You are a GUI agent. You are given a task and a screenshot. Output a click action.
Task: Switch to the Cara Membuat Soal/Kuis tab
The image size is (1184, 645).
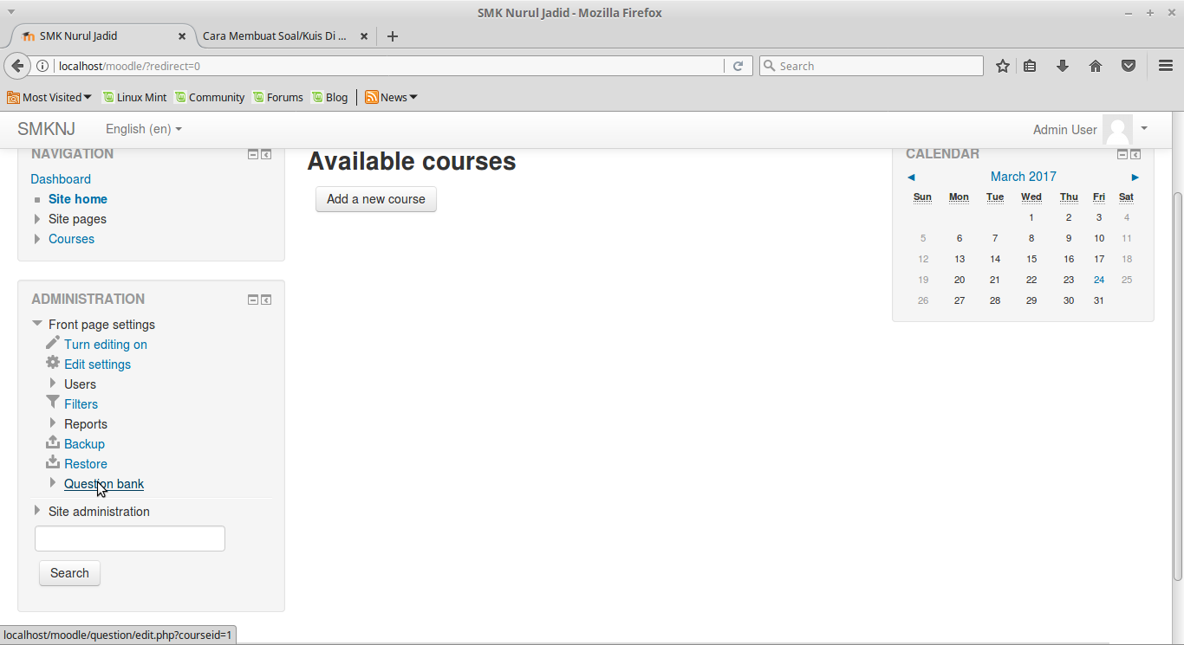(274, 36)
